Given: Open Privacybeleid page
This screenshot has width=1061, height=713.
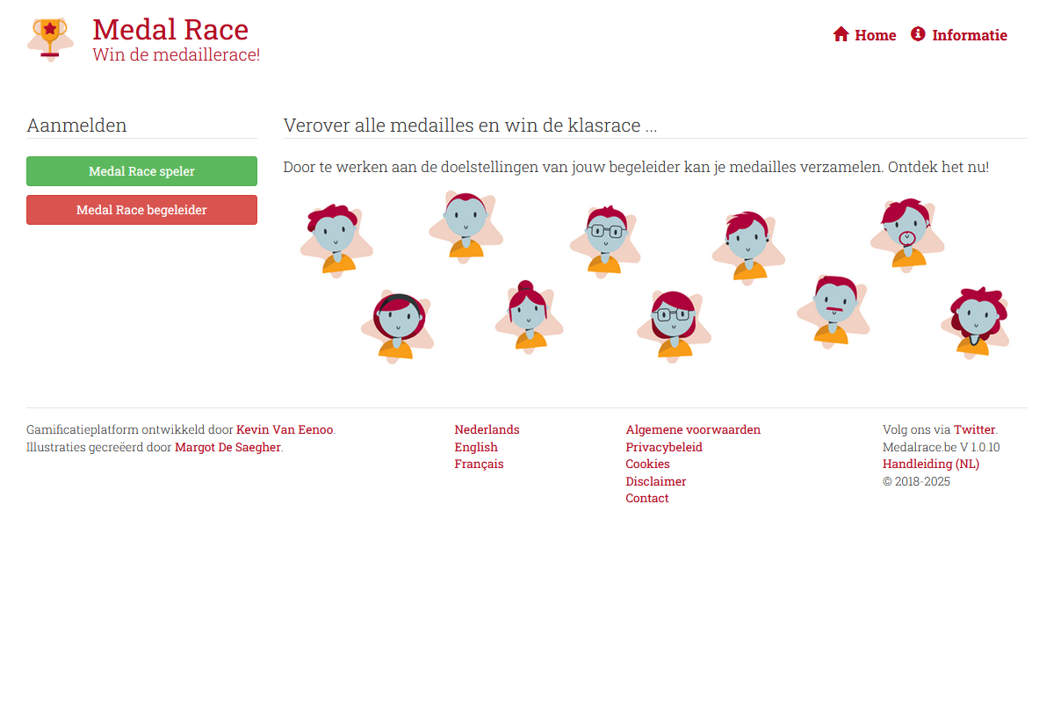Looking at the screenshot, I should click(664, 448).
